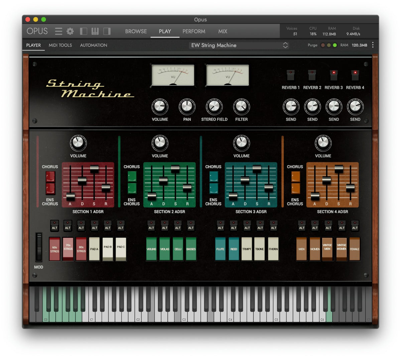Open the MIDI TOOLS tab

(60, 45)
